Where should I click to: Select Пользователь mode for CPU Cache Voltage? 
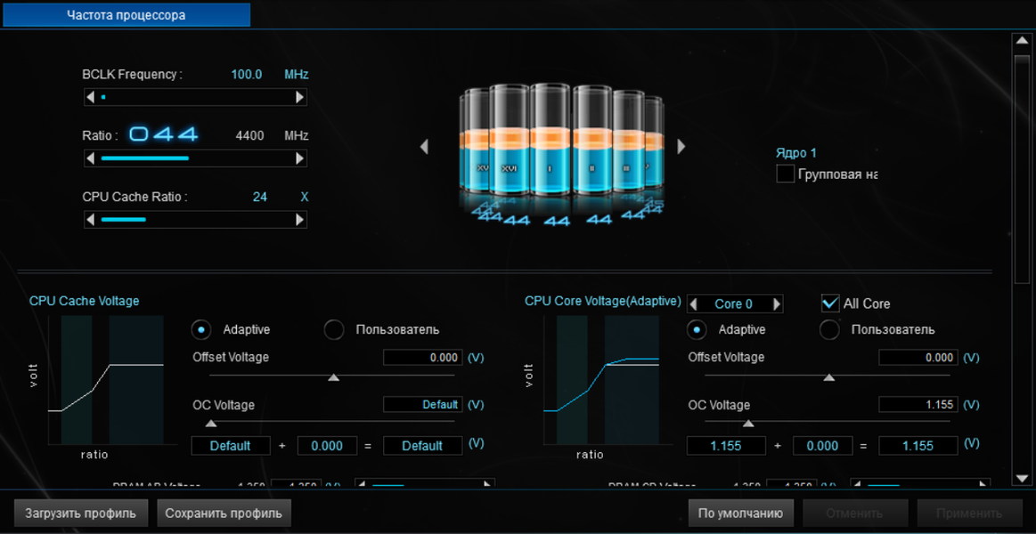[x=334, y=329]
